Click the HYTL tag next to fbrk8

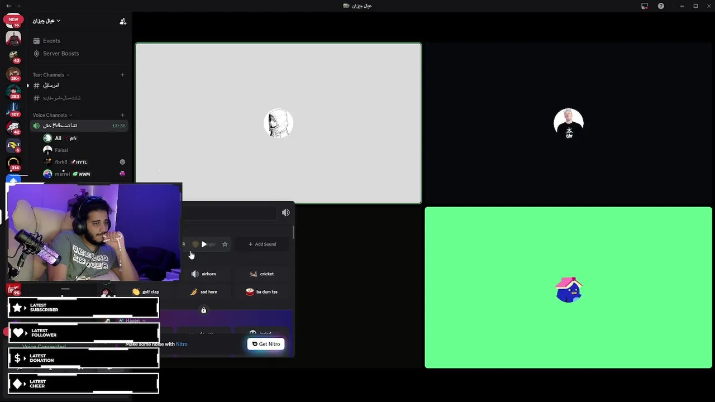click(79, 162)
